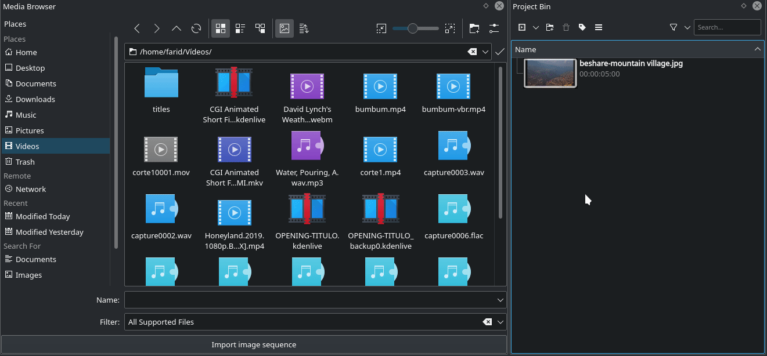Expand the Filter dropdown for supported files
Screen dimensions: 767x356
[500, 322]
